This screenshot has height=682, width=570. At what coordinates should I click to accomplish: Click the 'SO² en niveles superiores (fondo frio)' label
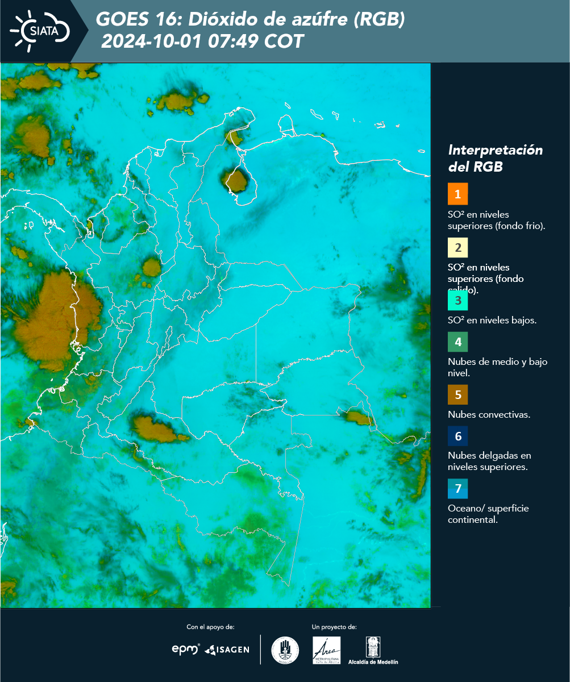[497, 220]
